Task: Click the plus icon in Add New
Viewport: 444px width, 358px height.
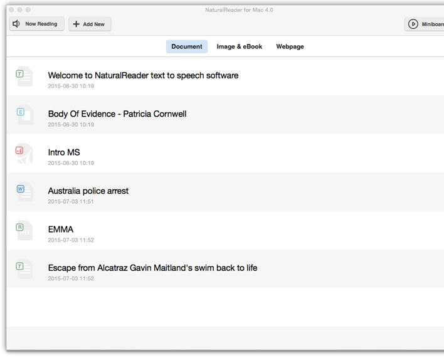Action: 76,24
